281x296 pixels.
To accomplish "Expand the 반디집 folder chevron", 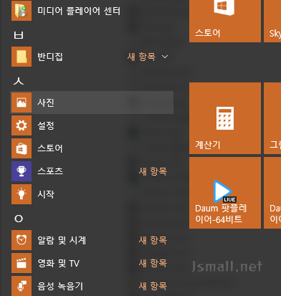I will (x=165, y=57).
